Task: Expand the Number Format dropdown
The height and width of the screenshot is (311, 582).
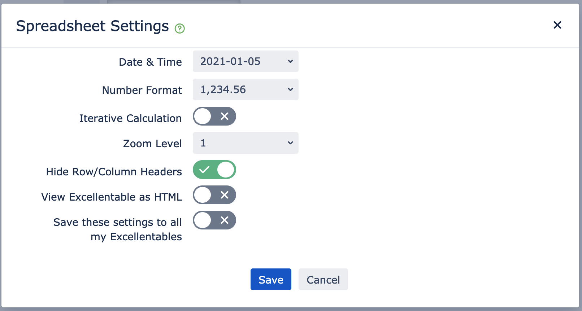Action: click(x=246, y=89)
